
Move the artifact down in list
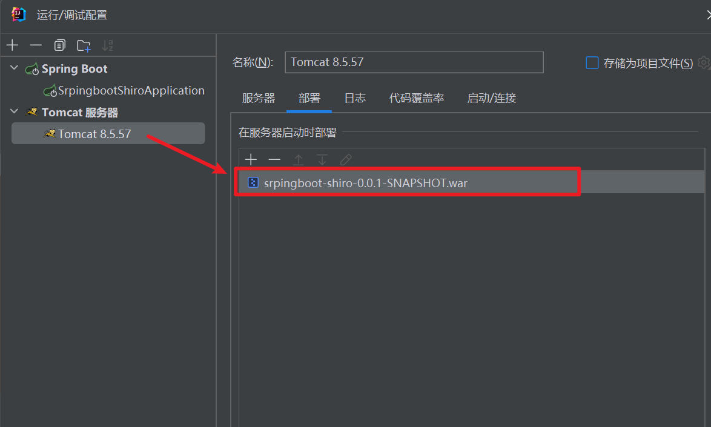coord(322,159)
